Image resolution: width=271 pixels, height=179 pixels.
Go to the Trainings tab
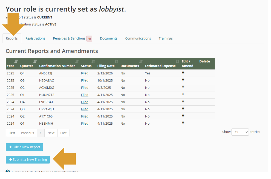(166, 38)
